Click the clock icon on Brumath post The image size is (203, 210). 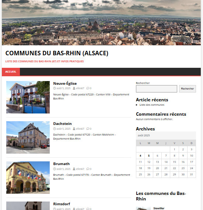click(55, 169)
